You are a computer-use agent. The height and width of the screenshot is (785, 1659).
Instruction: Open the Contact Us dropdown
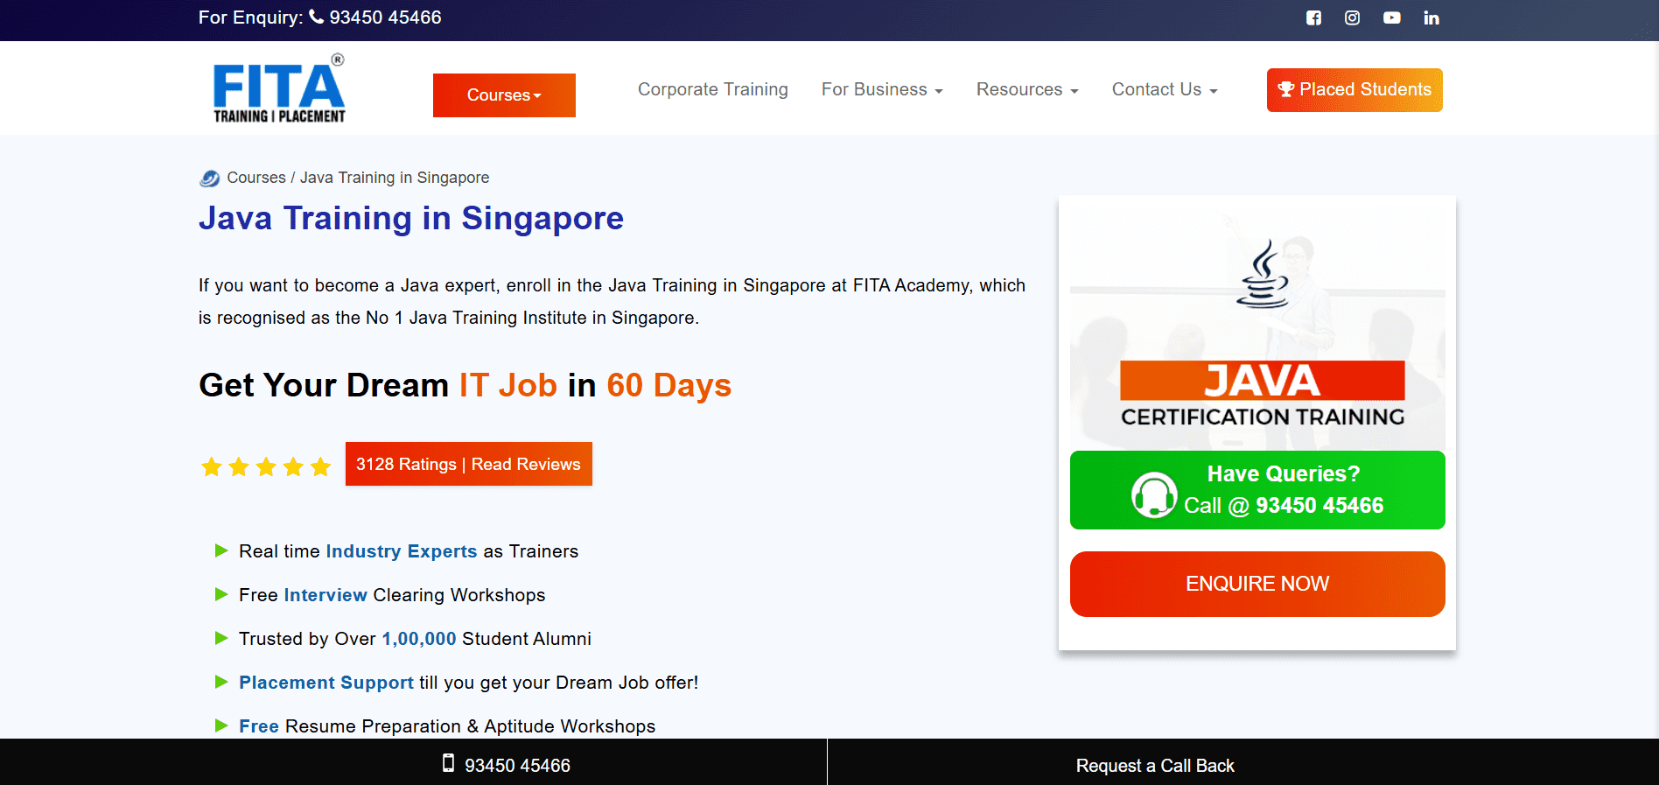1164,90
